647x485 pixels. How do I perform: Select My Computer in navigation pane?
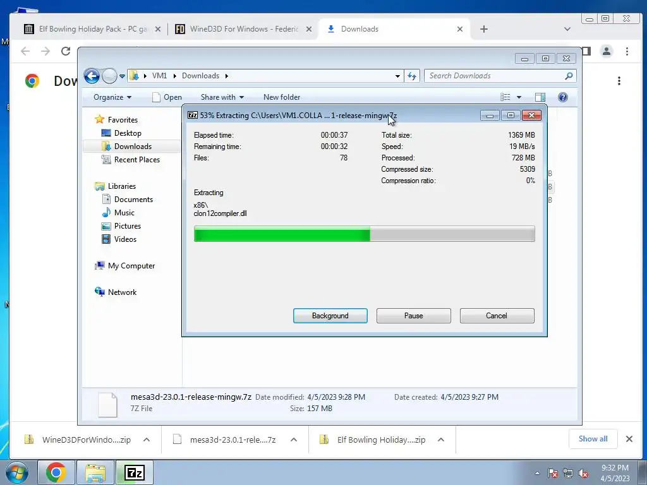pyautogui.click(x=131, y=266)
